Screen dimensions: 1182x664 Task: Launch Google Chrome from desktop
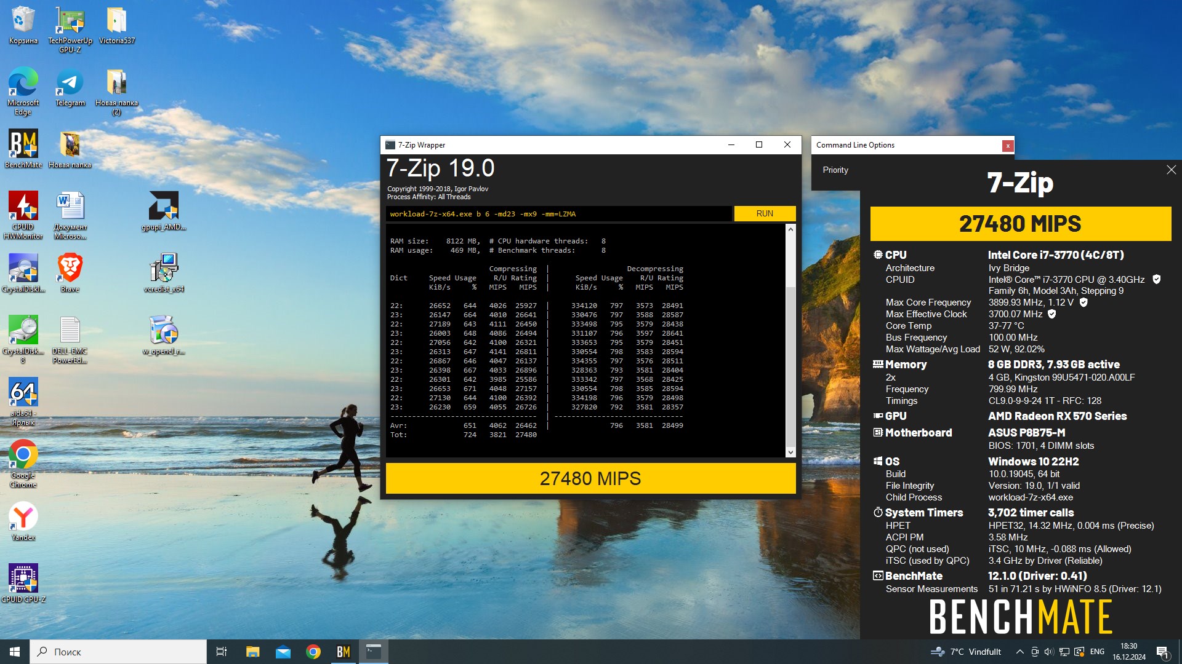(23, 464)
